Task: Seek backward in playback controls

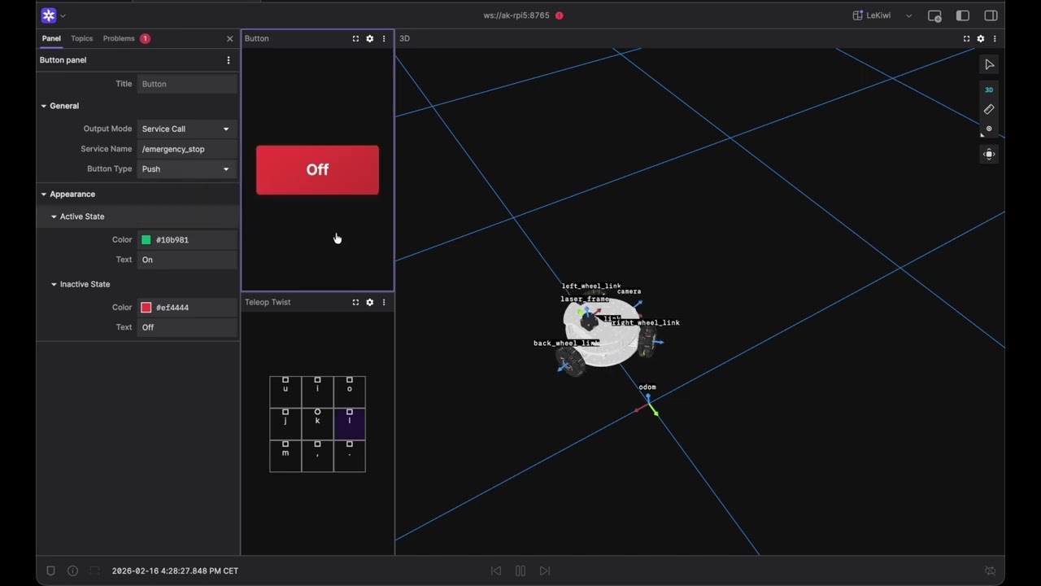Action: click(x=496, y=571)
